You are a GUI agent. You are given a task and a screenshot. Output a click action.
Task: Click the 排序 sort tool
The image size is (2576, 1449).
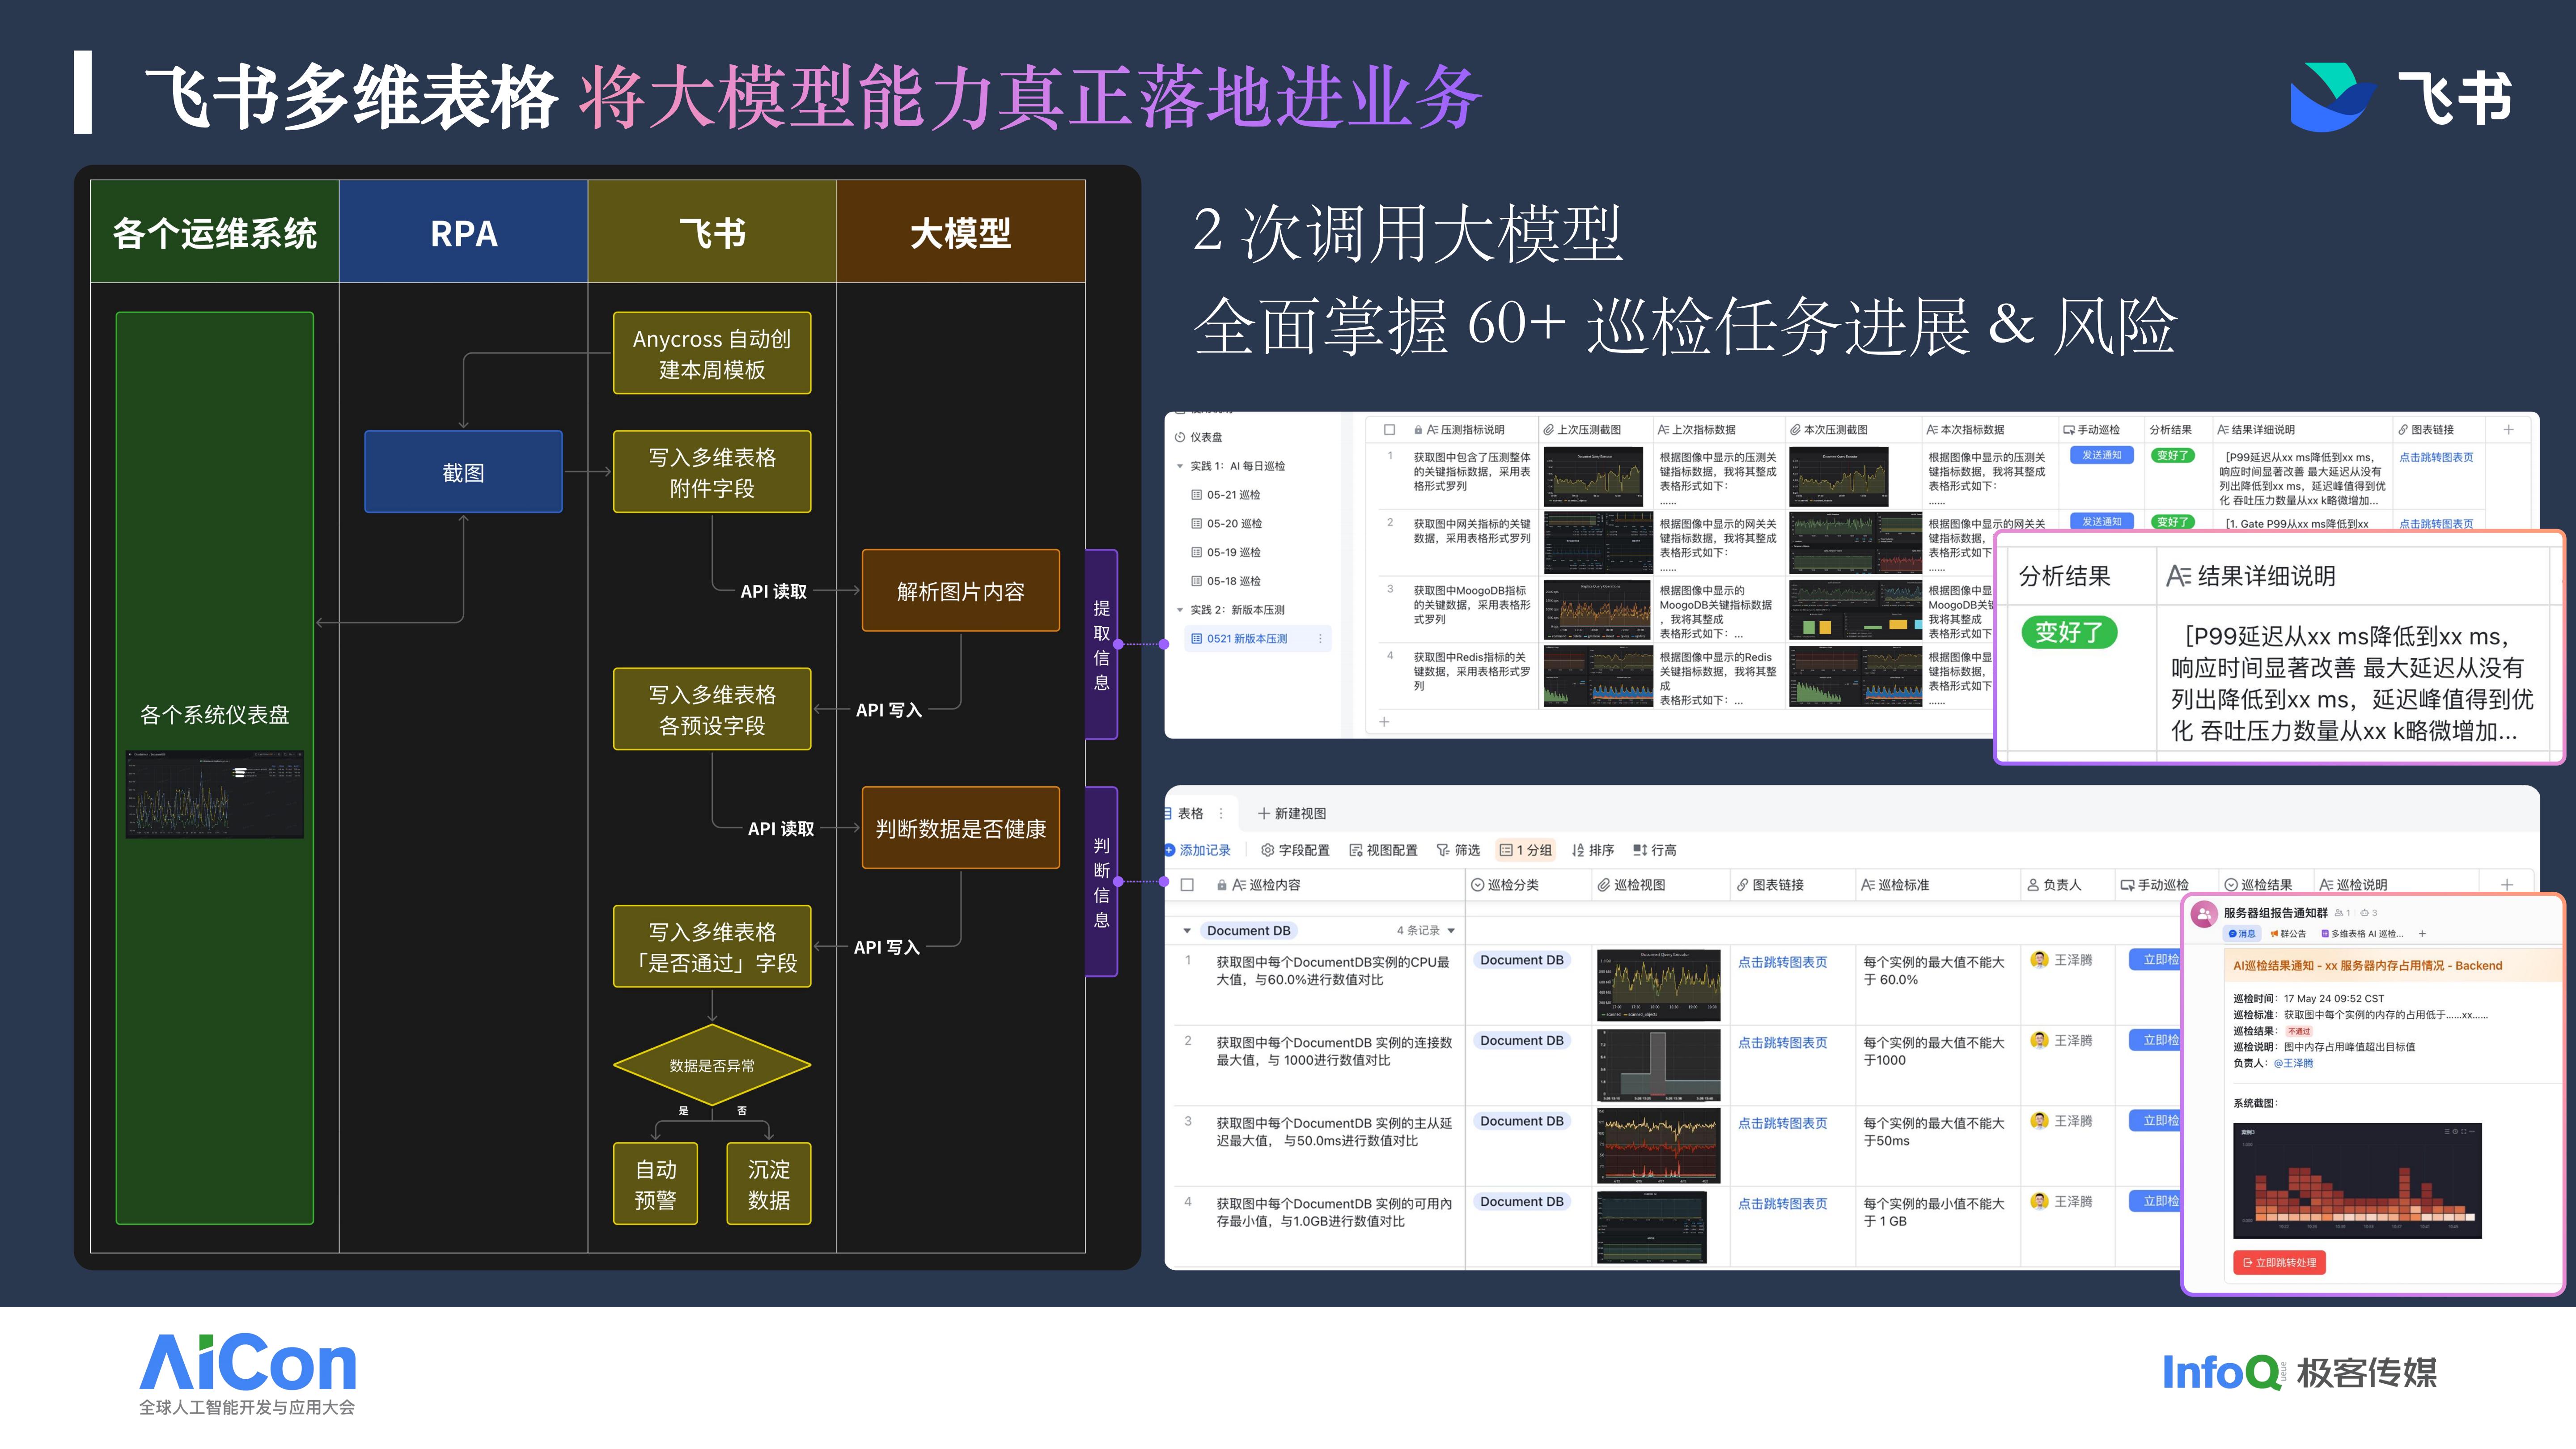point(1592,850)
